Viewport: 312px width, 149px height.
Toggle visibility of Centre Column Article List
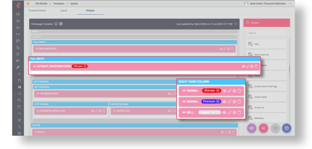(169, 111)
